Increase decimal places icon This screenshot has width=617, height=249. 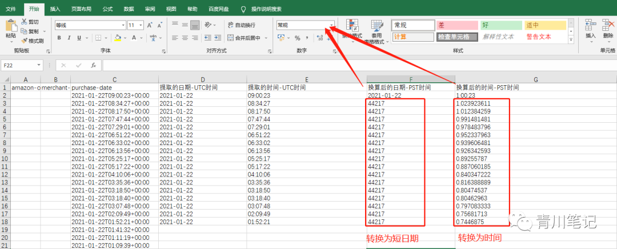coord(319,38)
